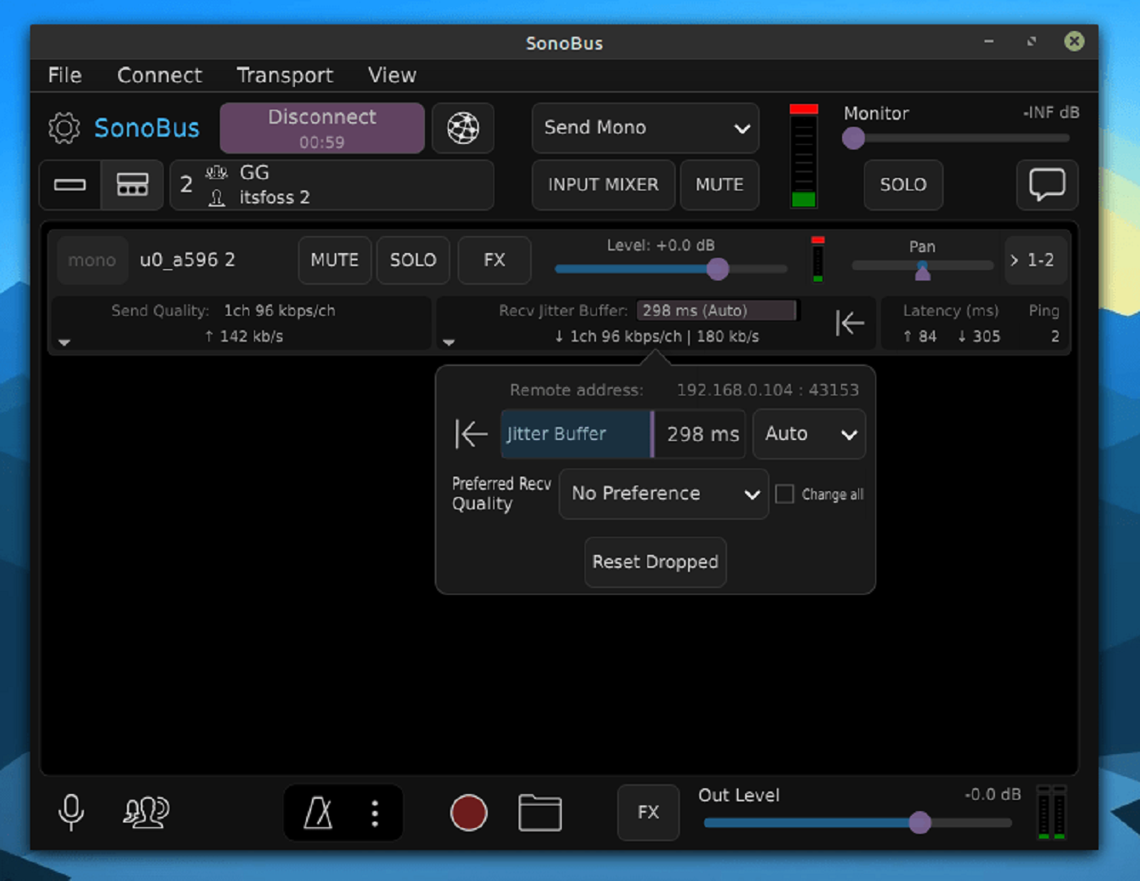Open the SonoBus settings gear

point(64,128)
